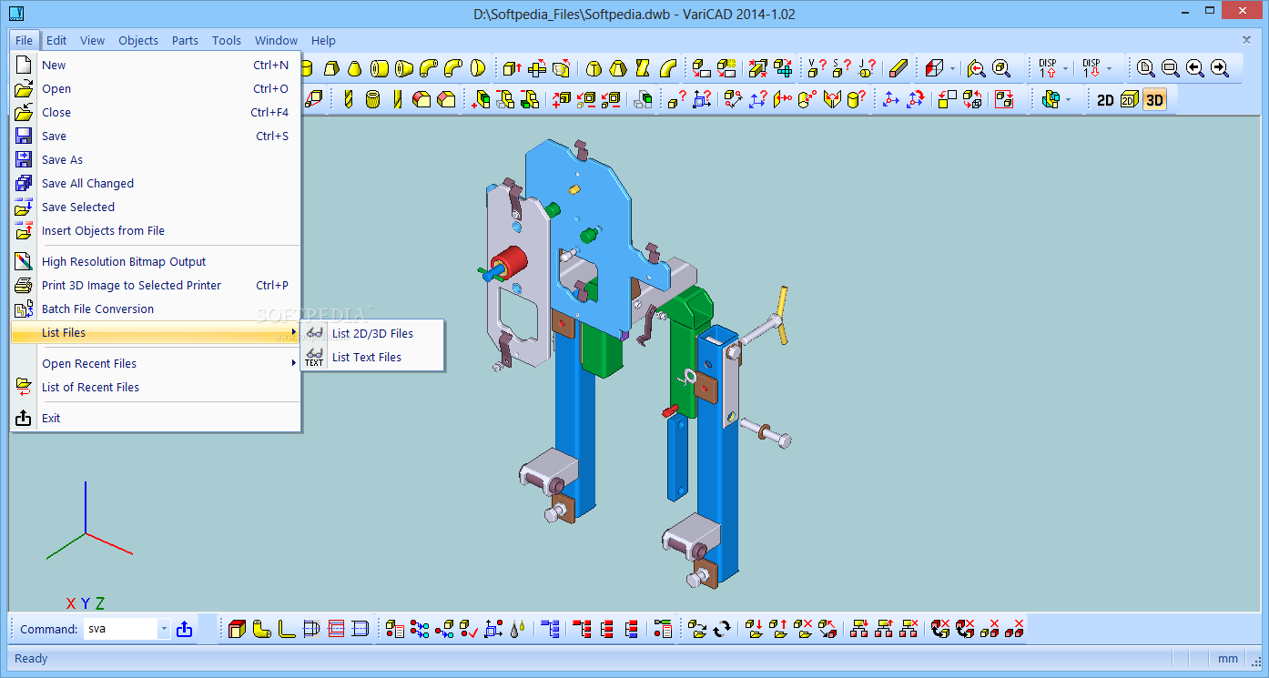Click the pipe elbow solid icon
The height and width of the screenshot is (678, 1269).
(429, 68)
